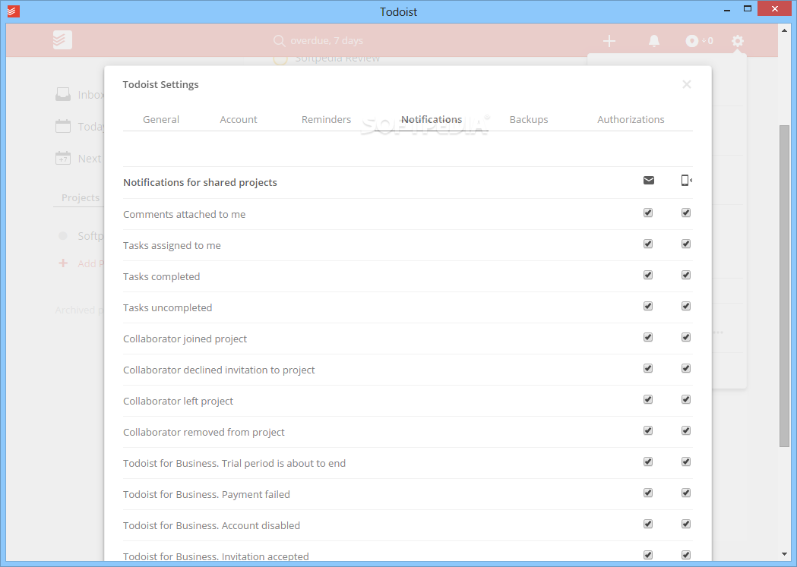
Task: Uncheck mobile for Tasks completed
Action: click(x=686, y=275)
